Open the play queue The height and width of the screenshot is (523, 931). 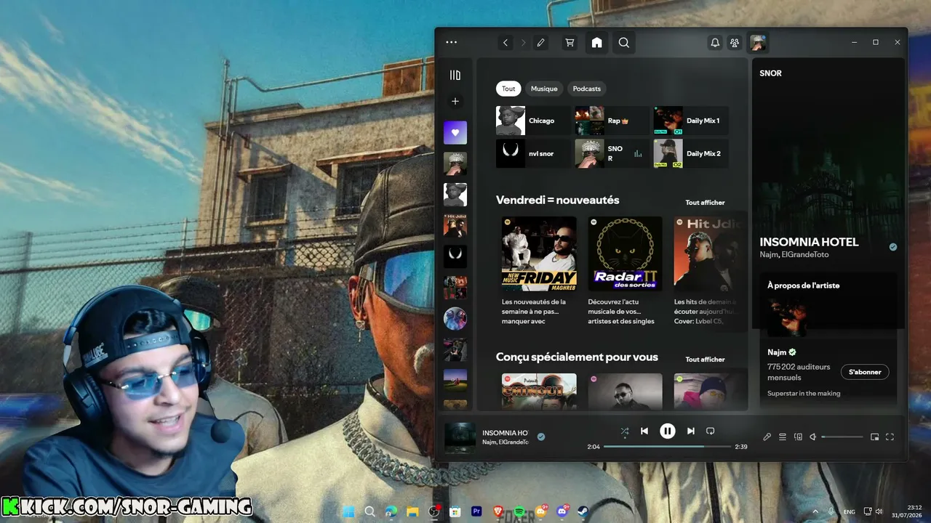783,437
